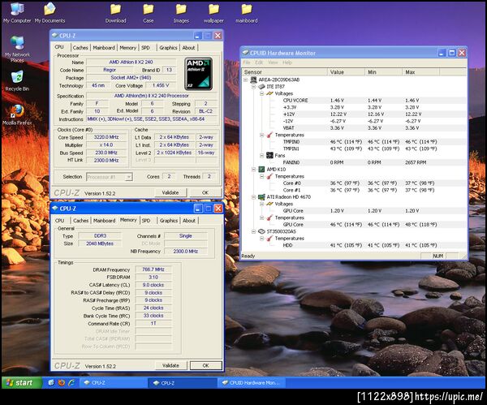
Task: Click the upper CPU-Z window title icon
Action: point(55,36)
